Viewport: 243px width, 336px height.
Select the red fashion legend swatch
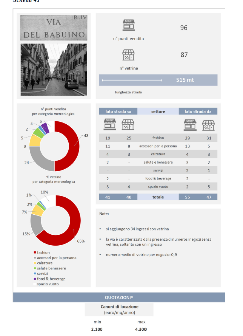coord(35,252)
